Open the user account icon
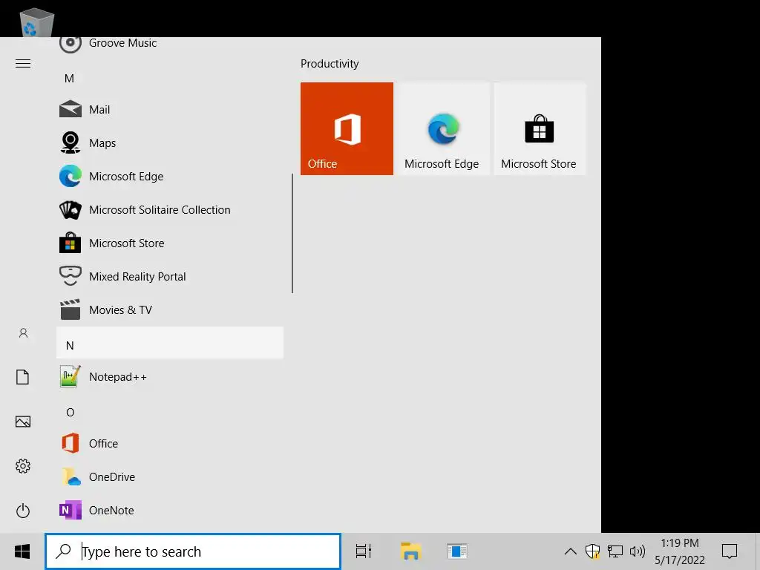Viewport: 760px width, 570px height. pos(23,333)
